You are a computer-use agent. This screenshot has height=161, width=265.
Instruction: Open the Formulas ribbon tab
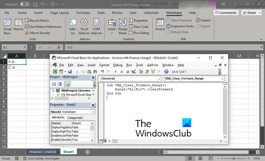(x=83, y=12)
